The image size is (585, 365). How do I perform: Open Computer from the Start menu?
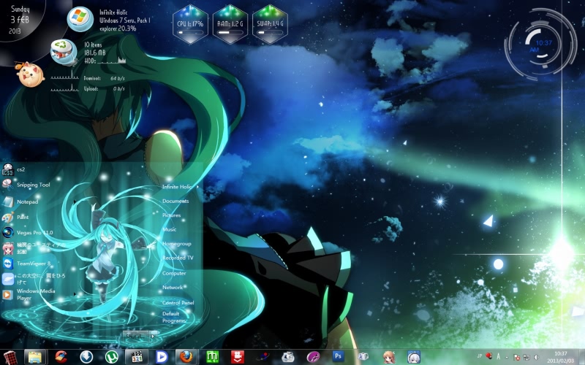(174, 273)
